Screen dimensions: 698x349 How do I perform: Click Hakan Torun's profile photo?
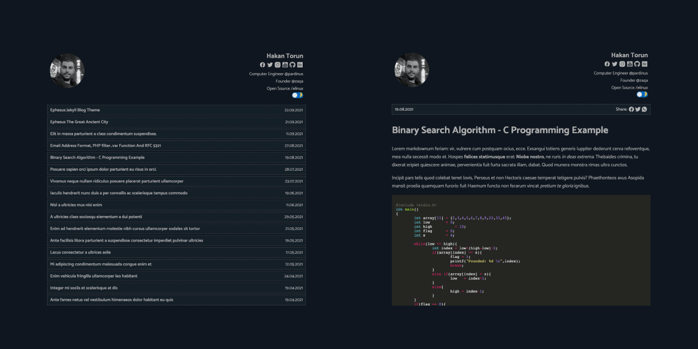pos(67,70)
